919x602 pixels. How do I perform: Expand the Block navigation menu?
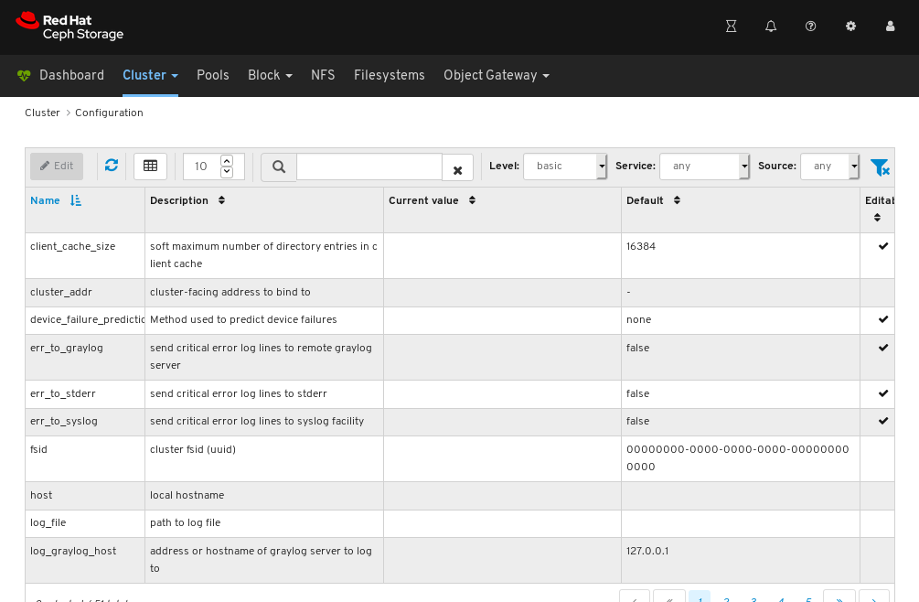[x=270, y=75]
